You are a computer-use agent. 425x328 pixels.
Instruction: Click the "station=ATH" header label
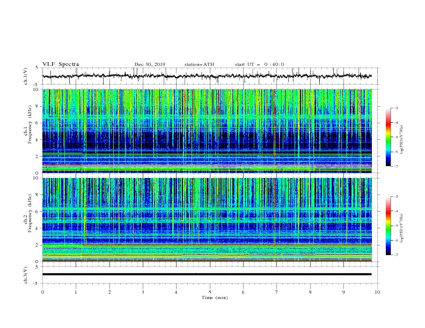pyautogui.click(x=199, y=64)
